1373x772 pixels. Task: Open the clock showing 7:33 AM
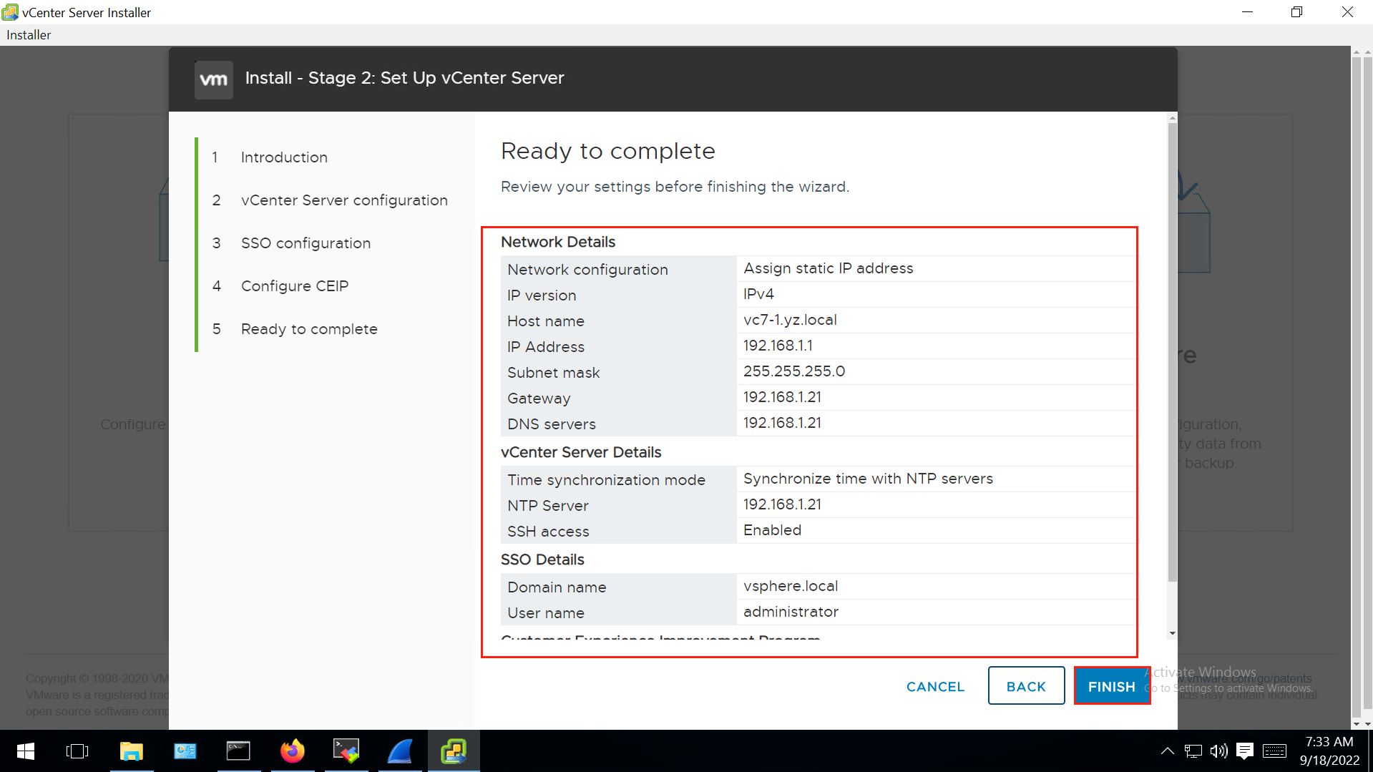click(x=1329, y=751)
